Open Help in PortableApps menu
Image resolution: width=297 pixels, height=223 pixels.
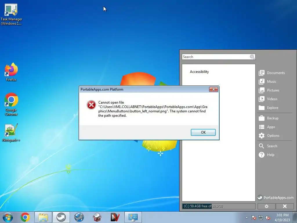pyautogui.click(x=267, y=155)
